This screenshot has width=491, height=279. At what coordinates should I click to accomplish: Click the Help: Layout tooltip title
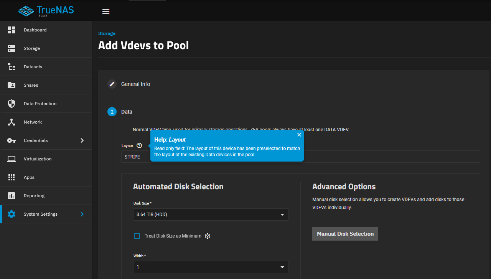(170, 140)
